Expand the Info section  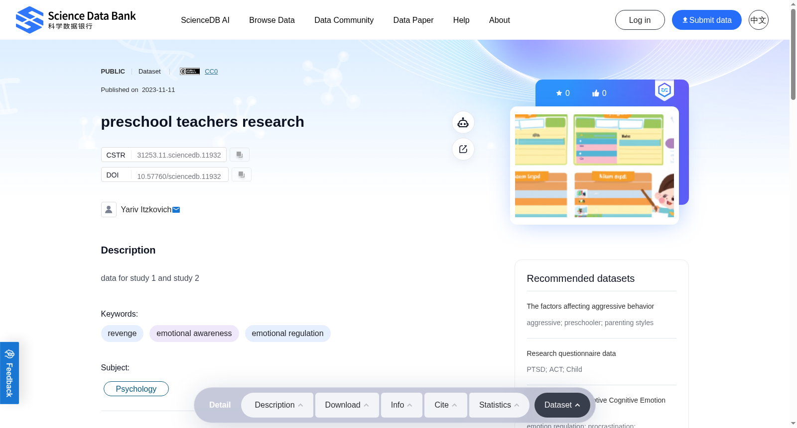click(x=401, y=405)
